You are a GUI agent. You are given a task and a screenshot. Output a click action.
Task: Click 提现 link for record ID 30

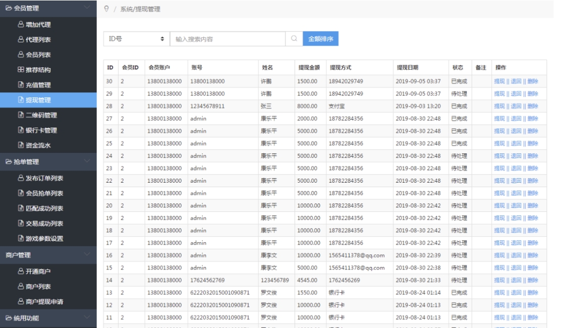pos(499,81)
